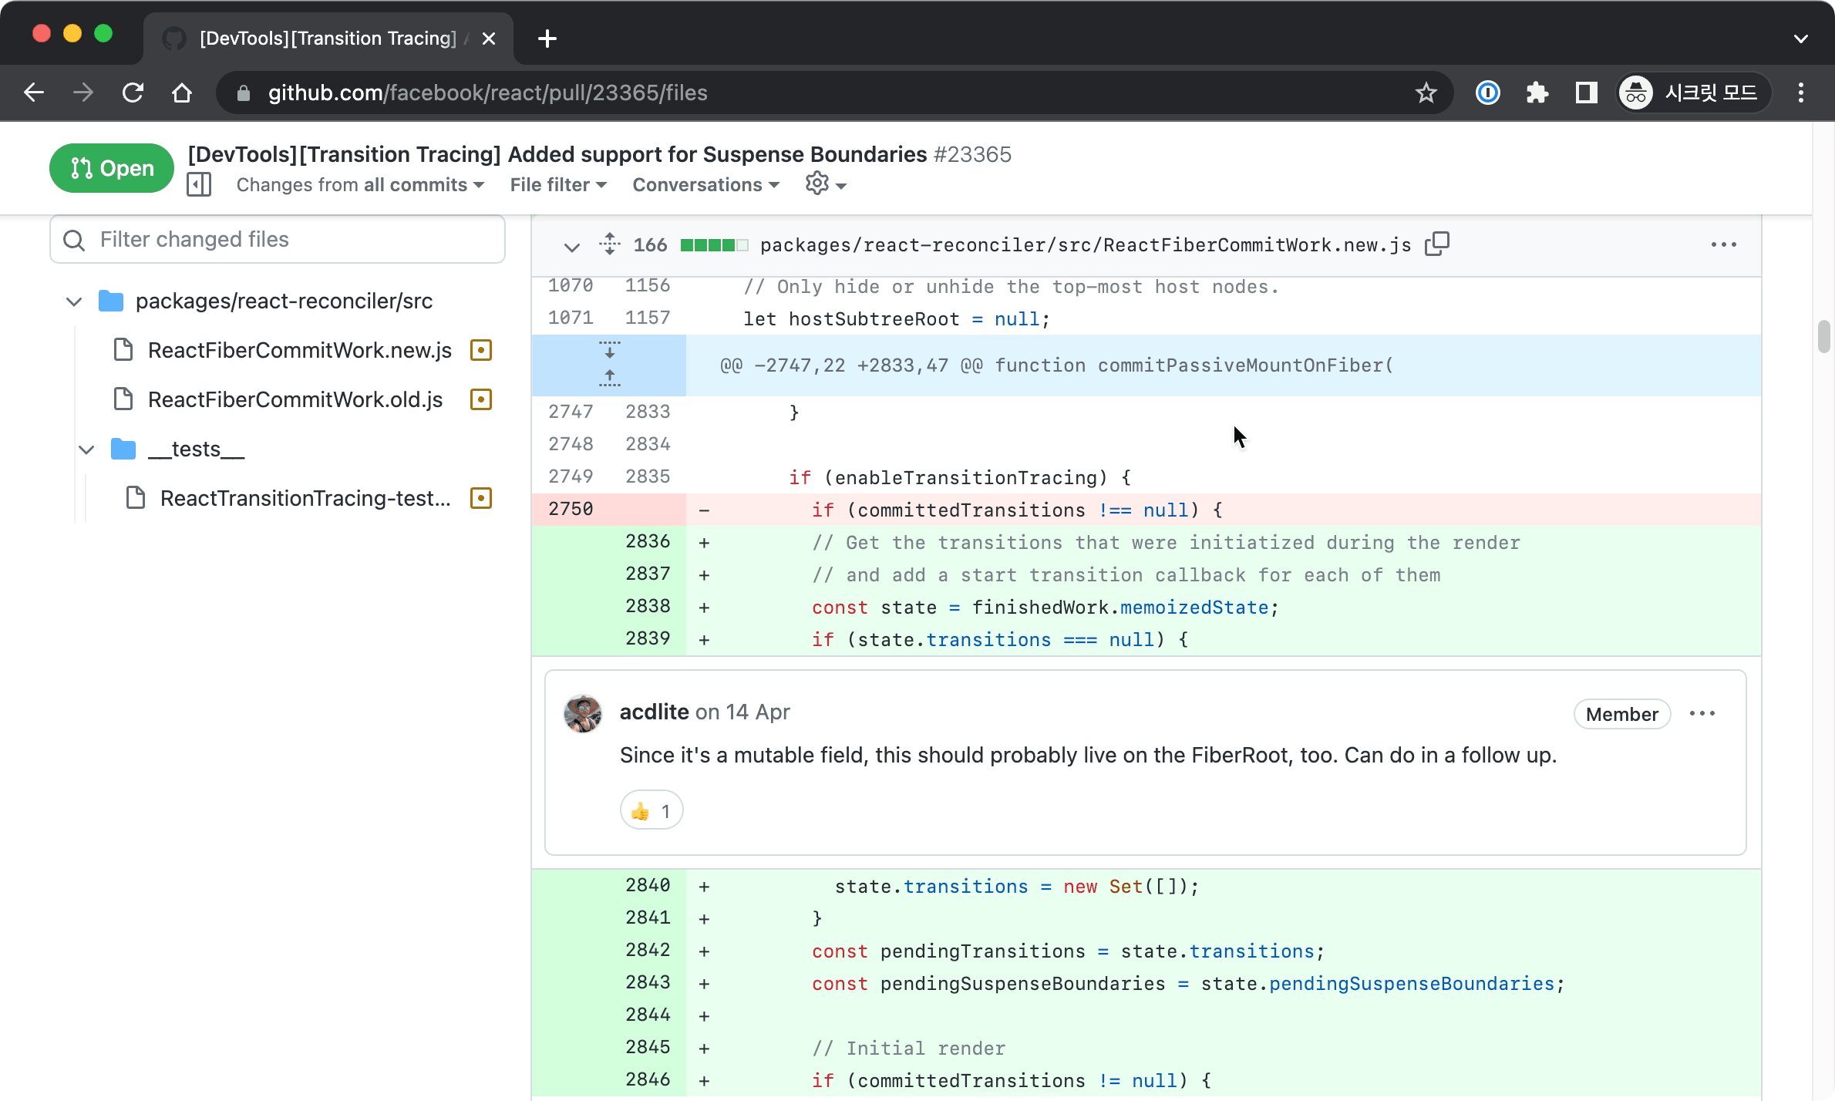Open Changes from all commits dropdown

pos(360,185)
